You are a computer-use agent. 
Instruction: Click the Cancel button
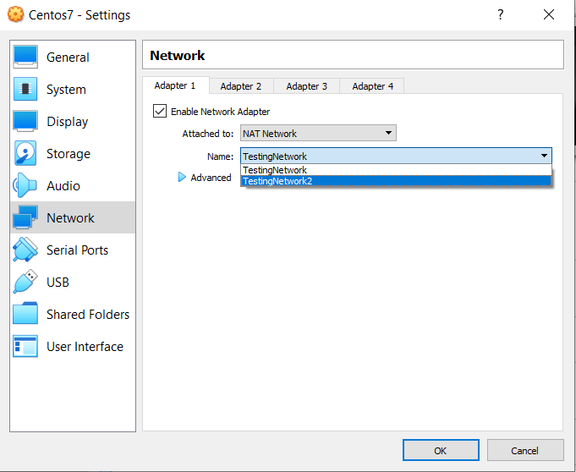(x=525, y=450)
